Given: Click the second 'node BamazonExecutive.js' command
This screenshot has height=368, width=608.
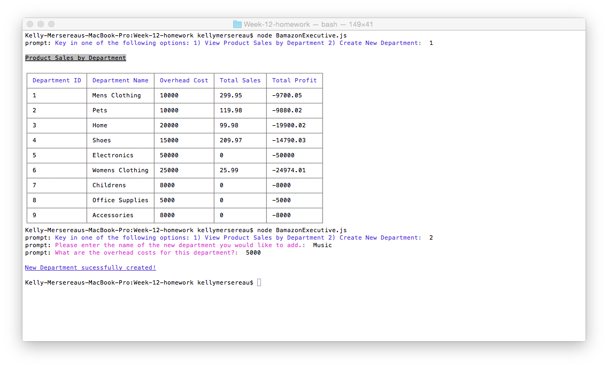Looking at the screenshot, I should click(302, 231).
